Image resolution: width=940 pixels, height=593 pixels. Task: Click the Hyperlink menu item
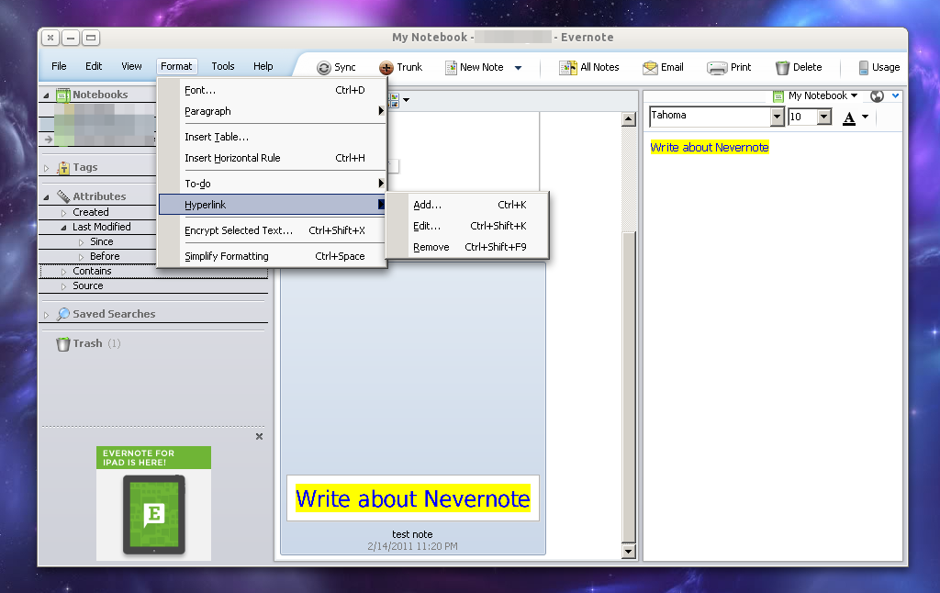pos(273,205)
